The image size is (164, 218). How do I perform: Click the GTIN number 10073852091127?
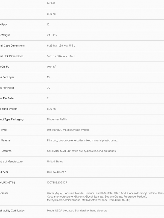(57, 183)
